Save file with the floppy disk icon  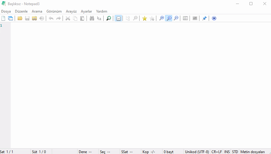tap(27, 18)
